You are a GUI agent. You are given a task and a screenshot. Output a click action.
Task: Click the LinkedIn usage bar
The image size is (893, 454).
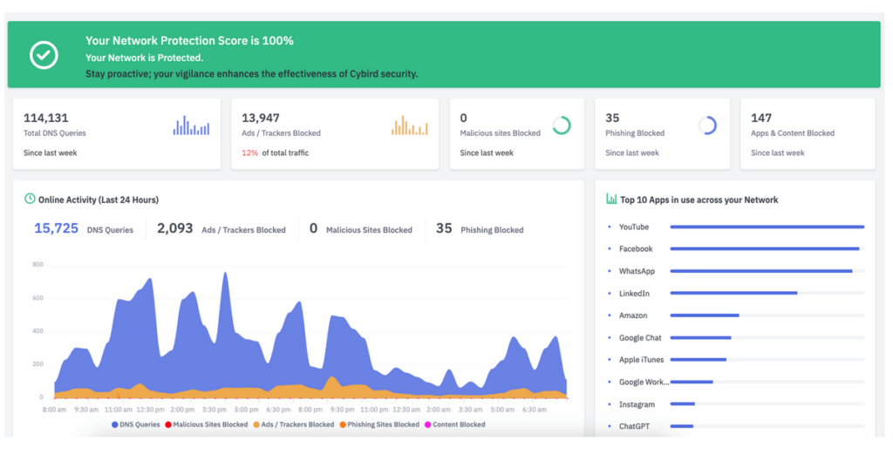[x=733, y=294]
